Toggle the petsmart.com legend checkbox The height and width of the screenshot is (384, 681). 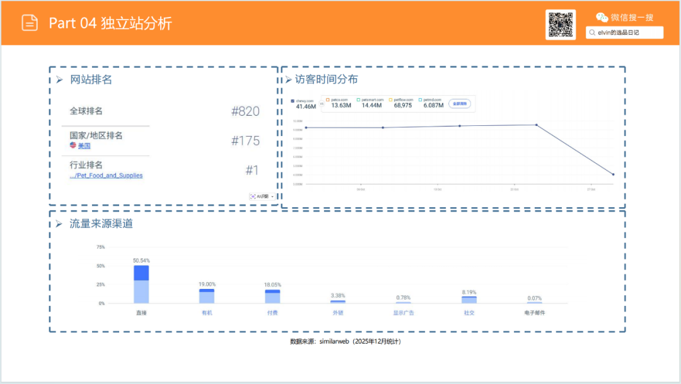[x=358, y=99]
